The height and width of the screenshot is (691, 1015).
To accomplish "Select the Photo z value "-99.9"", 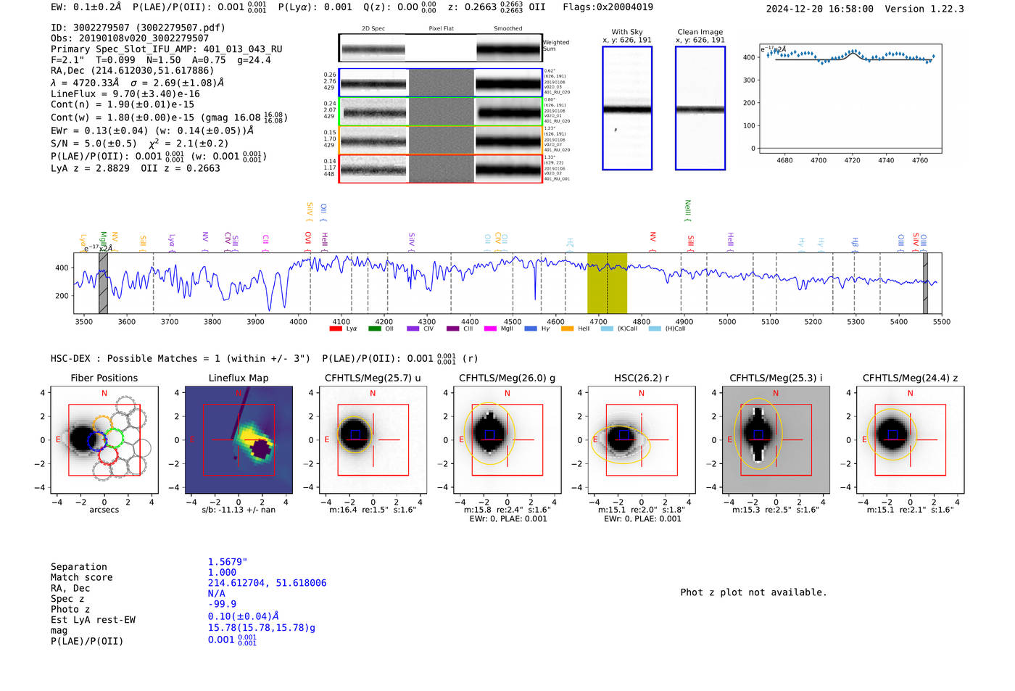I will pos(222,604).
